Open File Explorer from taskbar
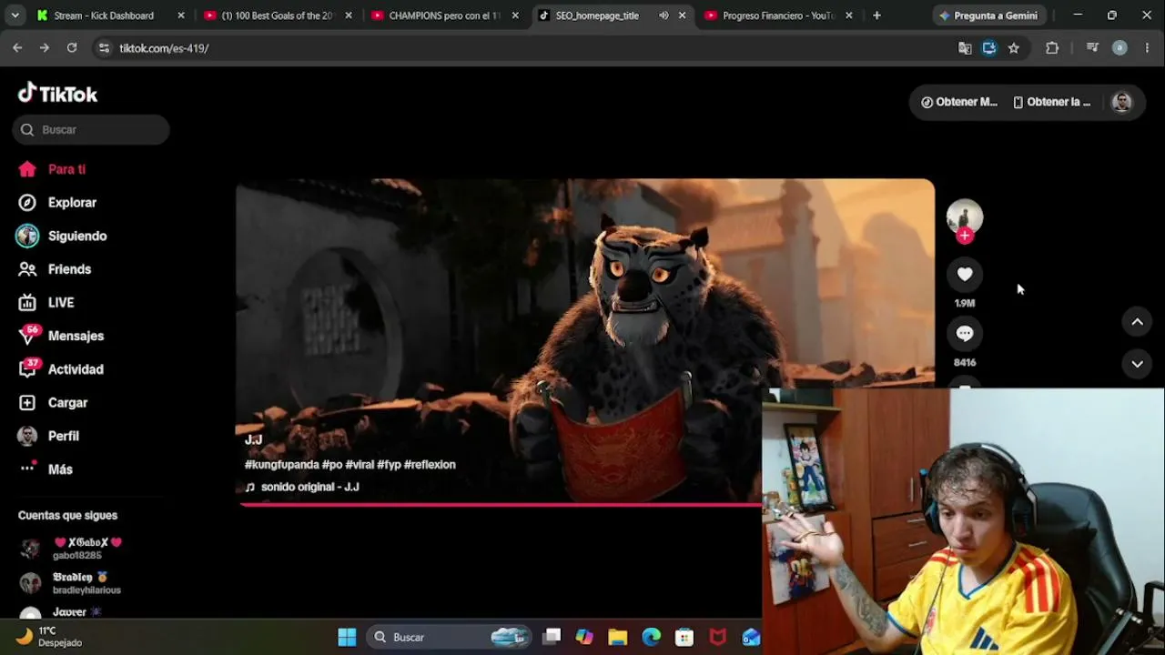 click(x=618, y=637)
